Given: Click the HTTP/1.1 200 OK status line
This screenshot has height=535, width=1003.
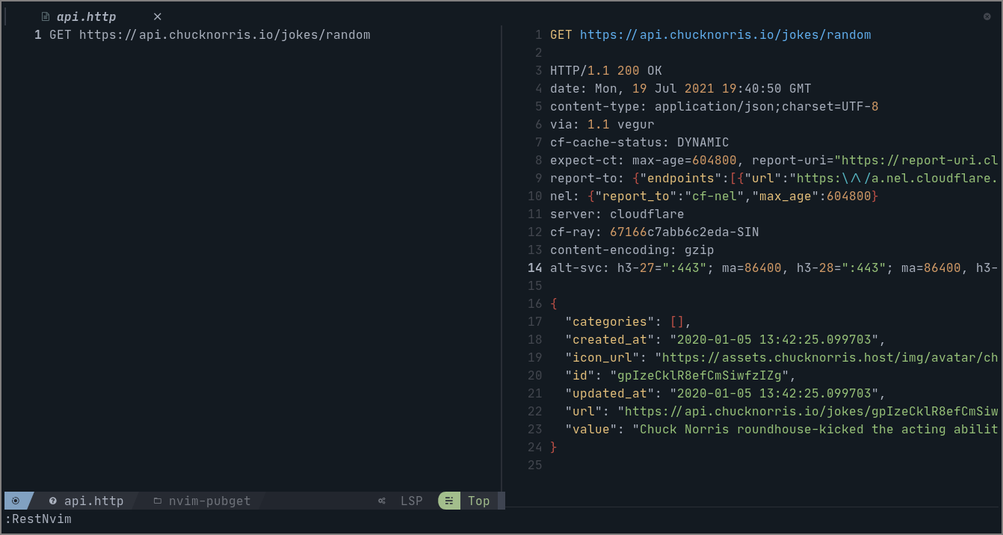Looking at the screenshot, I should (x=606, y=70).
